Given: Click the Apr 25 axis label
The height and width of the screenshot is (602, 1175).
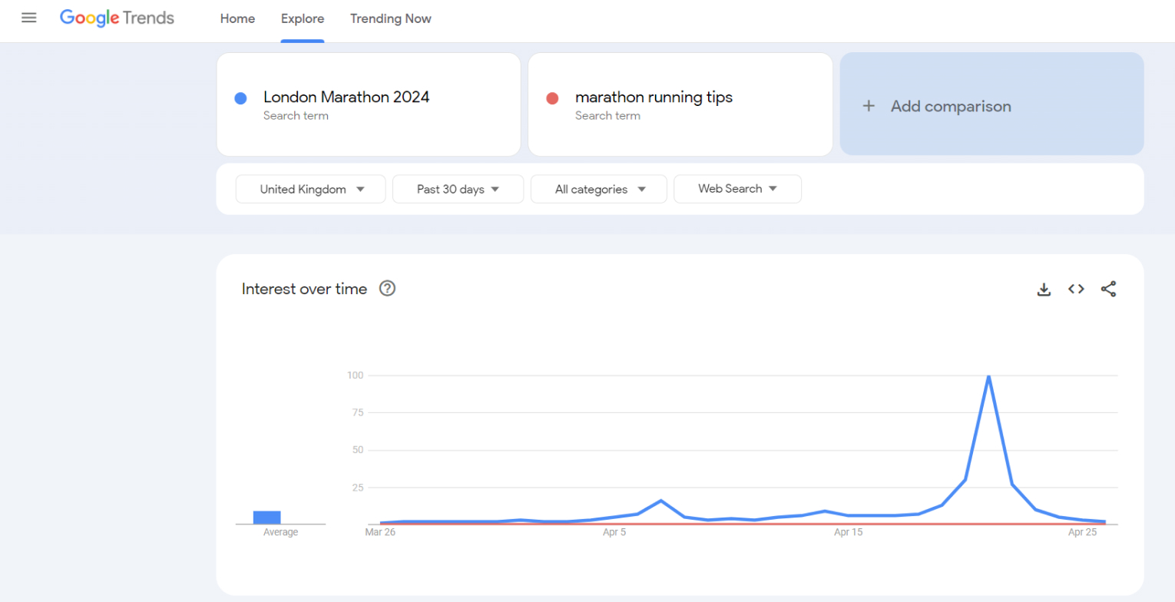Looking at the screenshot, I should (1082, 532).
